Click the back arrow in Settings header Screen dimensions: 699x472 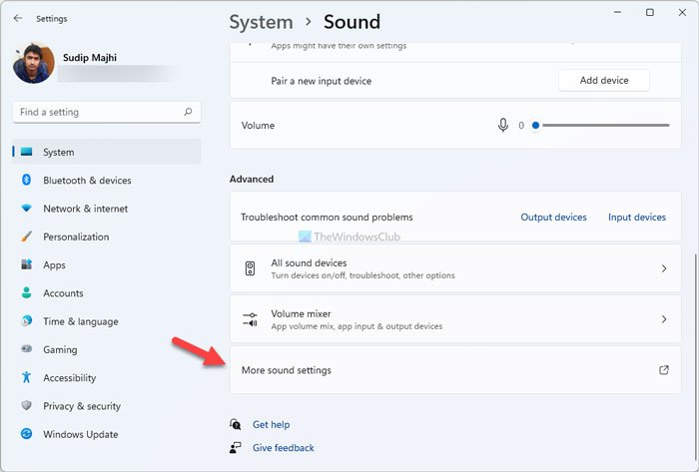pos(17,18)
